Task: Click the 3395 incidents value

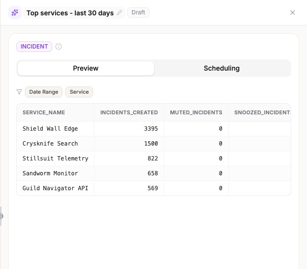Action: pyautogui.click(x=151, y=129)
